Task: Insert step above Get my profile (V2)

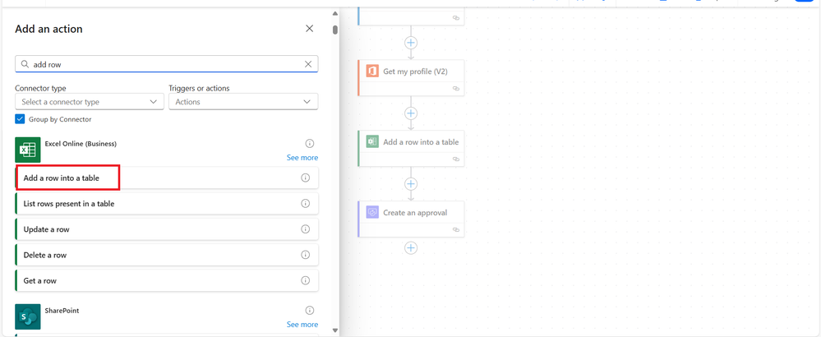Action: (411, 43)
